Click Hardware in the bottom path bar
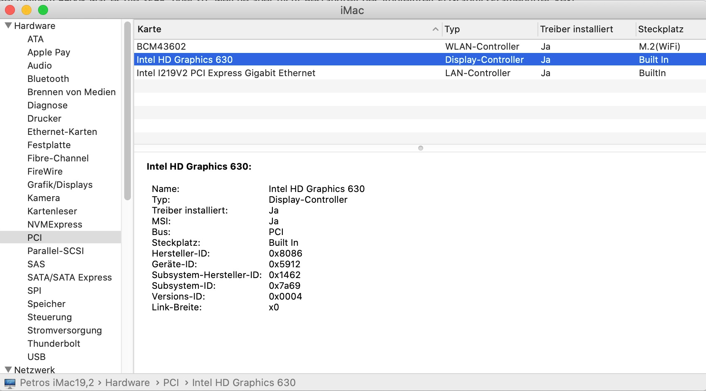Viewport: 706px width, 391px height. point(127,383)
